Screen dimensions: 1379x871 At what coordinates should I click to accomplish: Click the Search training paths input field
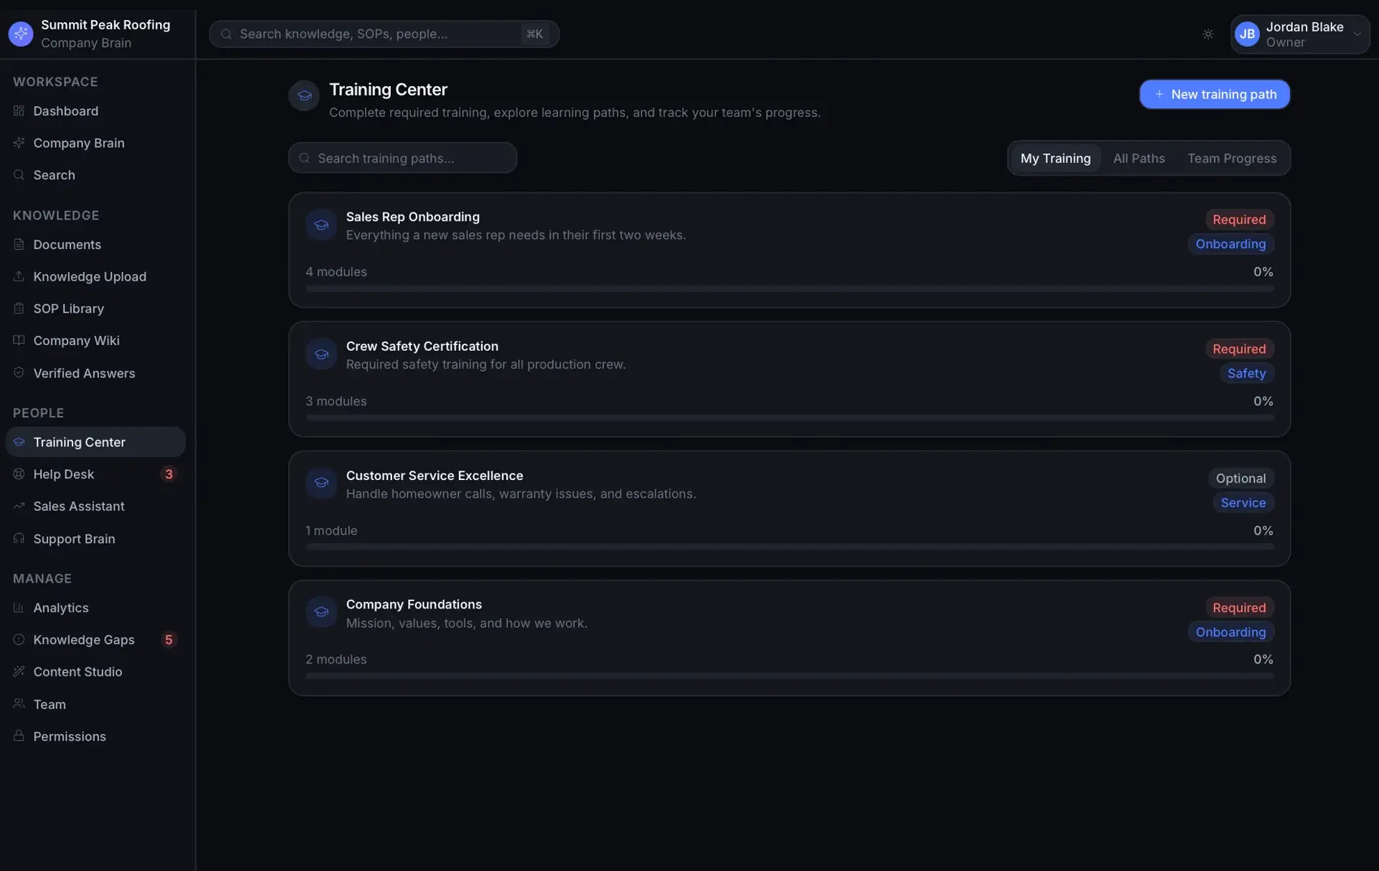click(x=402, y=158)
